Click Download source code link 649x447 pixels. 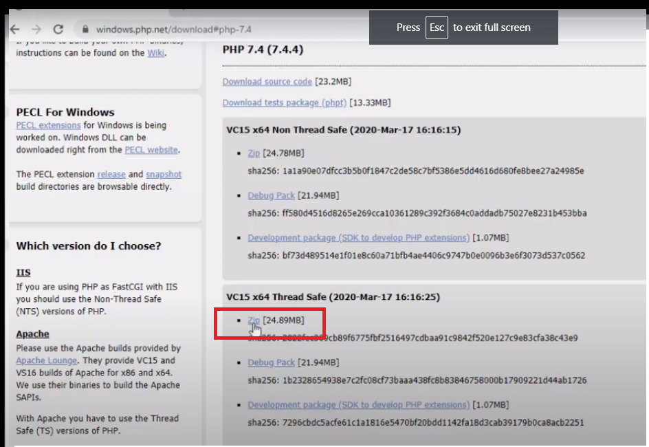[x=267, y=81]
